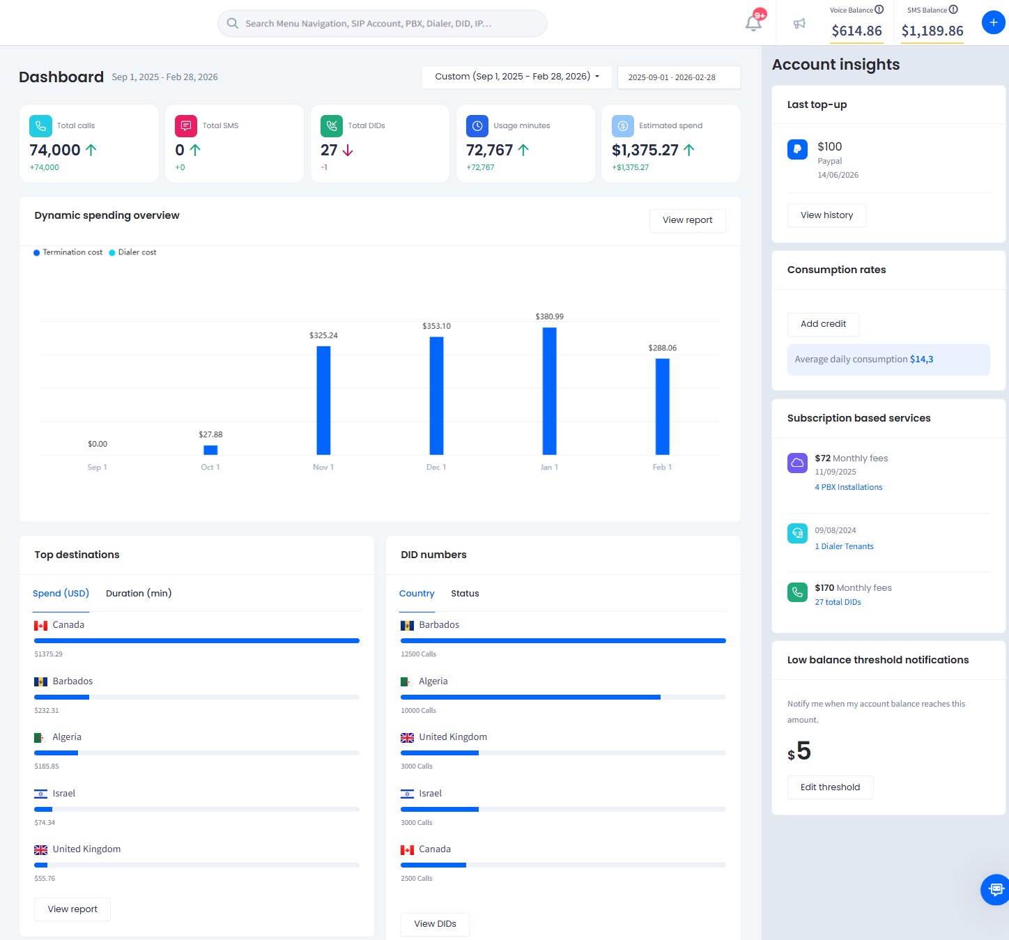The image size is (1009, 940).
Task: Click the Total DIDs incoming-call icon
Action: coord(332,126)
